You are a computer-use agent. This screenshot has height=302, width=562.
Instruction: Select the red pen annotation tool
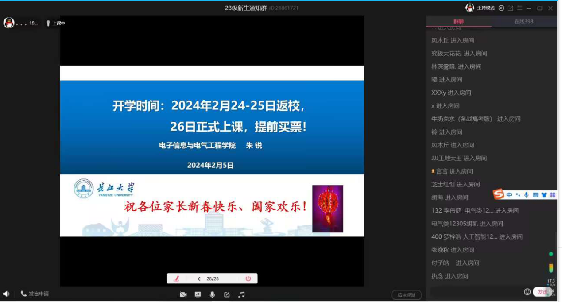[x=176, y=279]
